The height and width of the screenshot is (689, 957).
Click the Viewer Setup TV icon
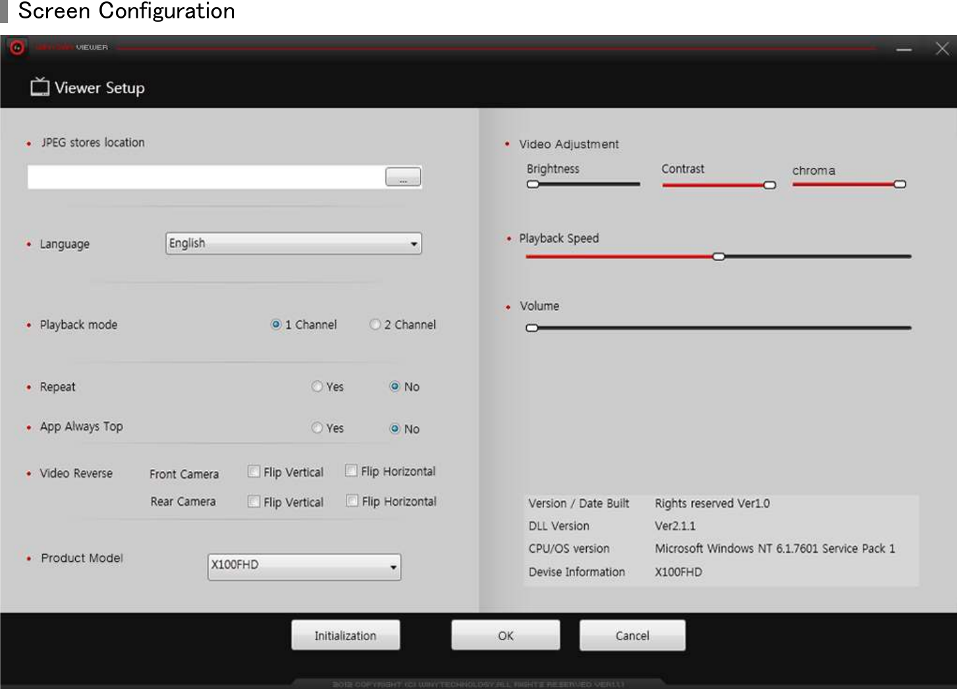(x=40, y=87)
